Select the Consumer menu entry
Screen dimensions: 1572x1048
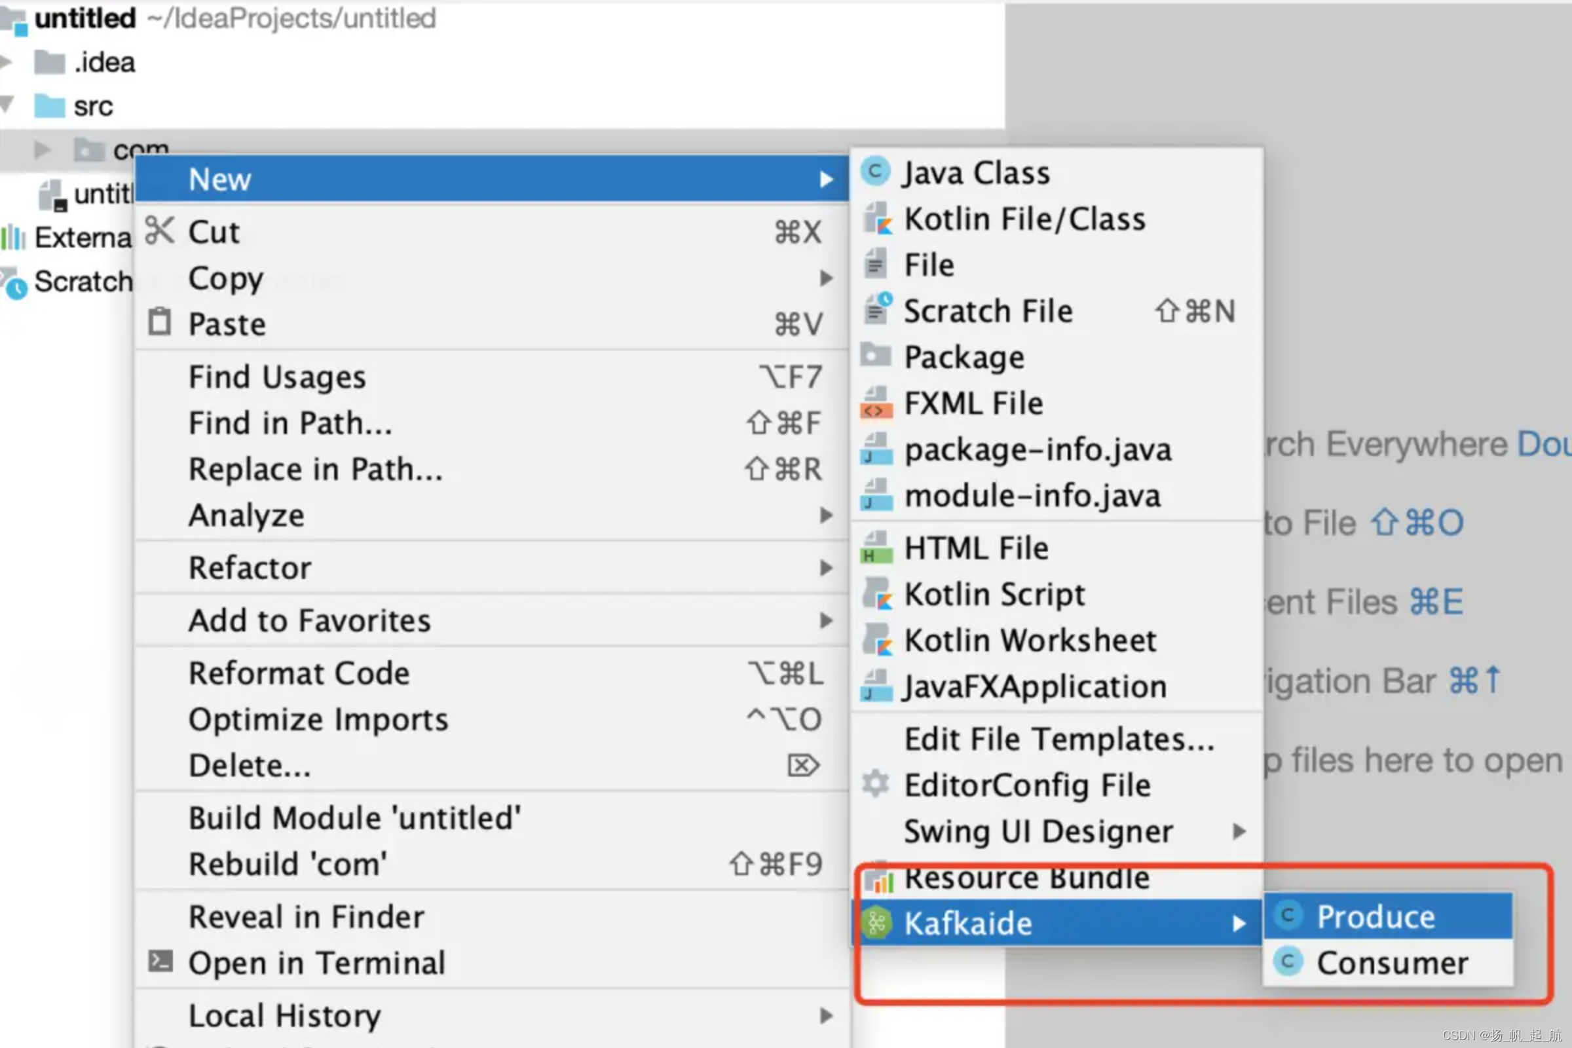tap(1391, 962)
